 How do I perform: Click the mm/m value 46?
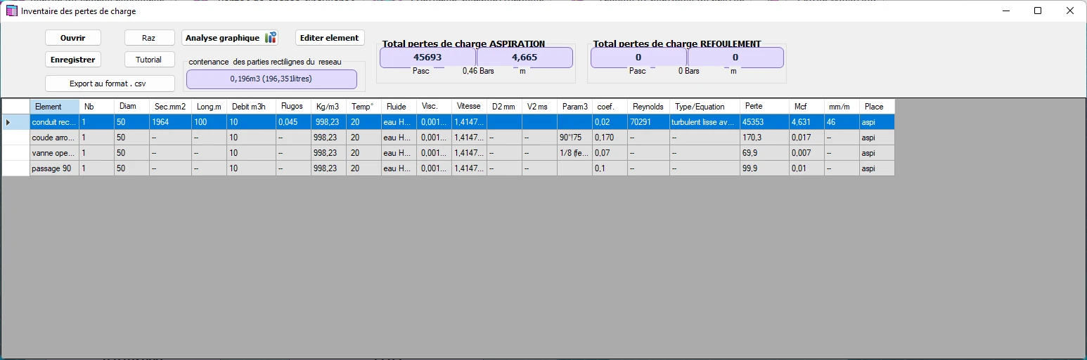(842, 122)
